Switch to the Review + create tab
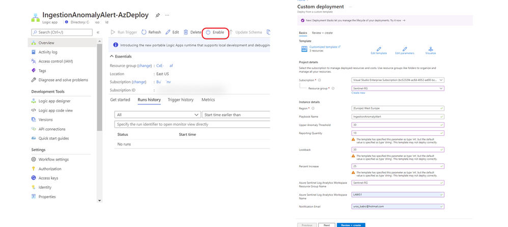Image resolution: width=508 pixels, height=227 pixels. pos(322,33)
